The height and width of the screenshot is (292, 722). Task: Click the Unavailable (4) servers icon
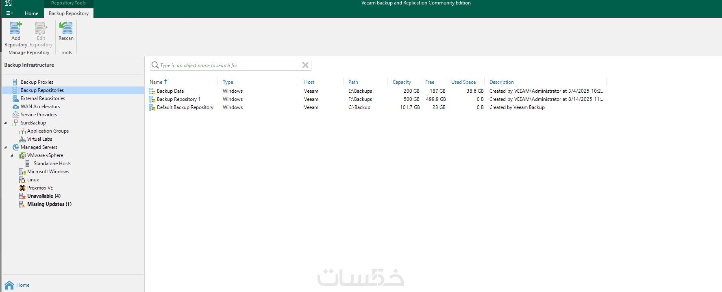(x=22, y=196)
